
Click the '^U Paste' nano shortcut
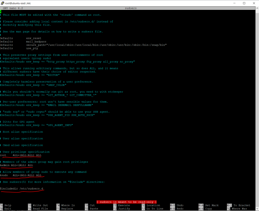click(x=92, y=209)
